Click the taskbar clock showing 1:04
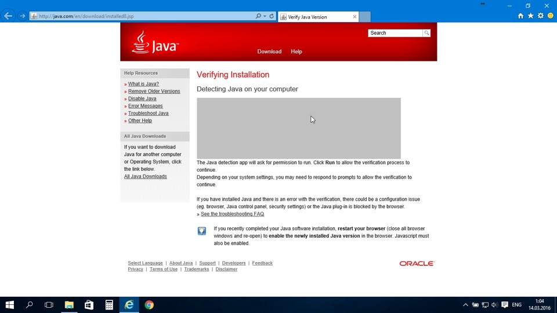 pyautogui.click(x=539, y=305)
